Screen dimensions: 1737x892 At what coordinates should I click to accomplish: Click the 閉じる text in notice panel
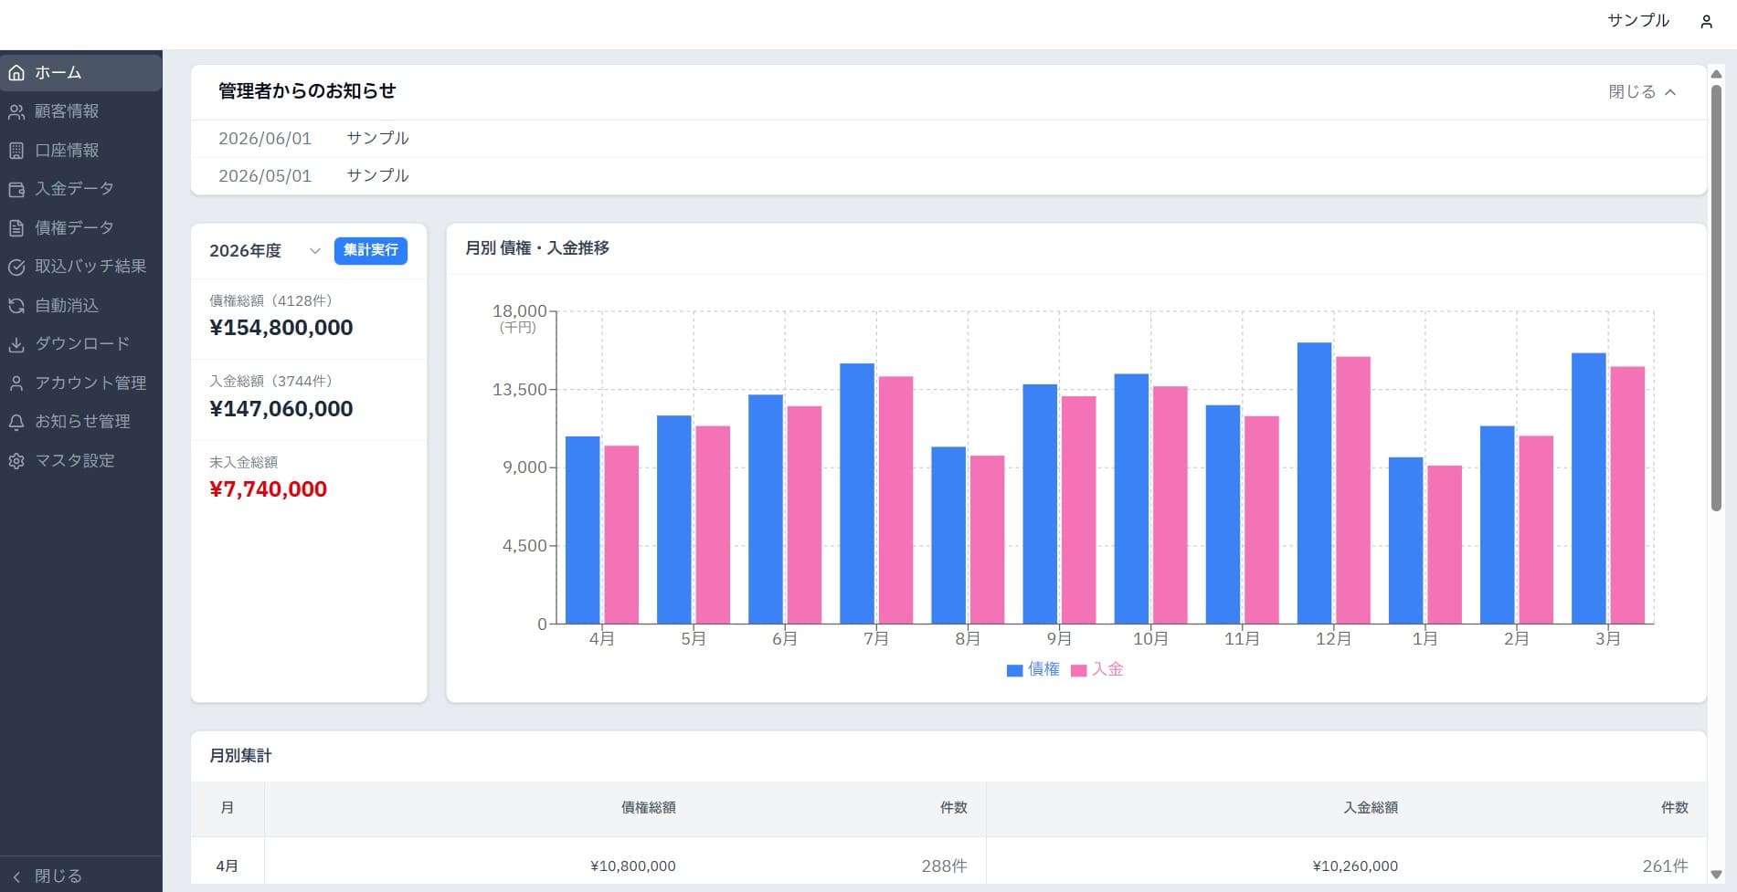(1632, 92)
